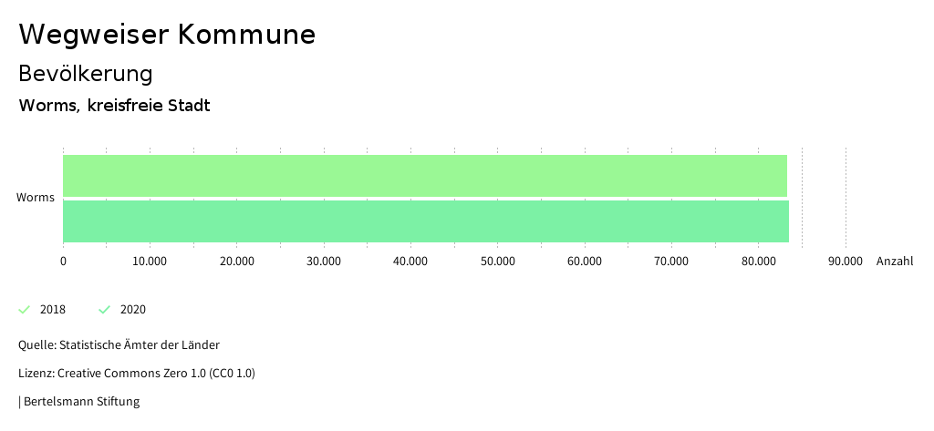The height and width of the screenshot is (431, 934).
Task: Click the 50.000 axis tick label
Action: [x=497, y=262]
